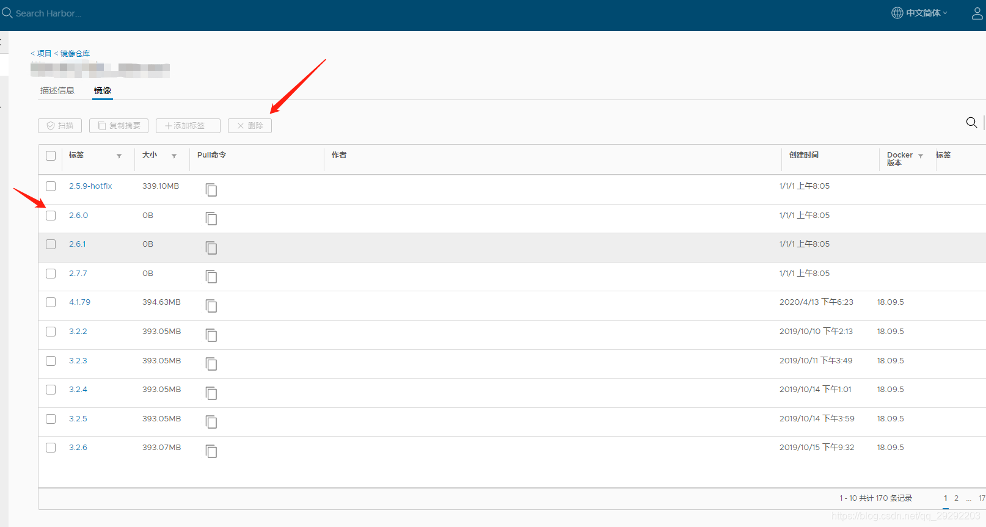Click the Pull命令 column header
This screenshot has width=986, height=527.
tap(211, 155)
